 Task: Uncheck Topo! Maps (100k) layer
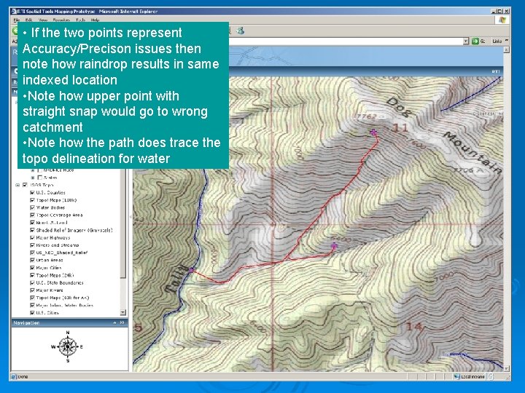click(x=32, y=200)
